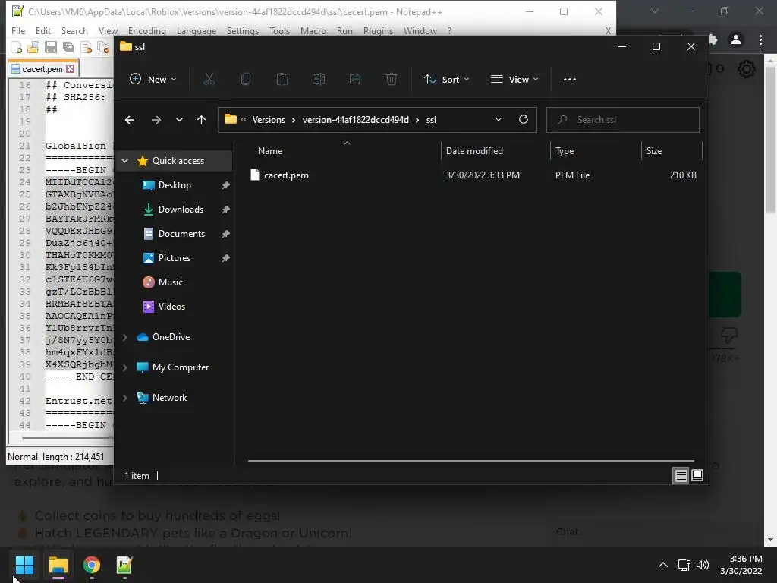Click the Share icon in Explorer toolbar

[x=355, y=79]
